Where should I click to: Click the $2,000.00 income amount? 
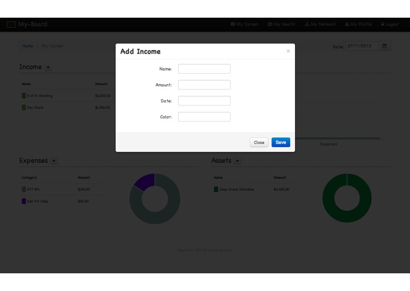tap(103, 96)
